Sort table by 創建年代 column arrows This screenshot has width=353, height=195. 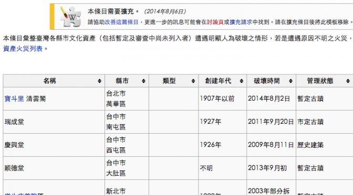click(241, 81)
